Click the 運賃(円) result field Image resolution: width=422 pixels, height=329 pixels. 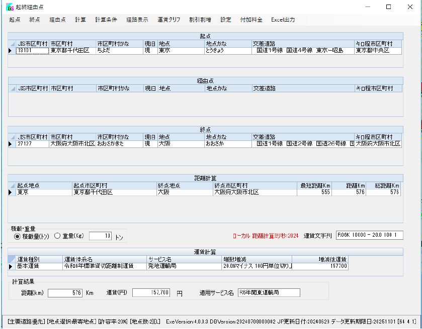pyautogui.click(x=151, y=292)
